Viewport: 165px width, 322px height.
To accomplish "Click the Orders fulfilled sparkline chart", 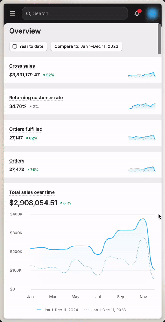I will [x=142, y=137].
